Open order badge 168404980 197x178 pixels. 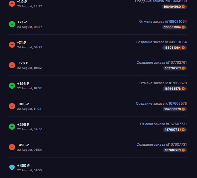[174, 7]
